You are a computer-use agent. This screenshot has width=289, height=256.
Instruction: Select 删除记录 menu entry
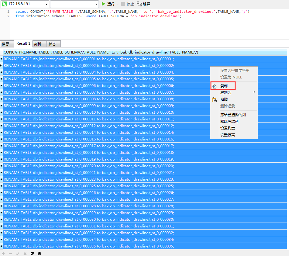point(234,106)
